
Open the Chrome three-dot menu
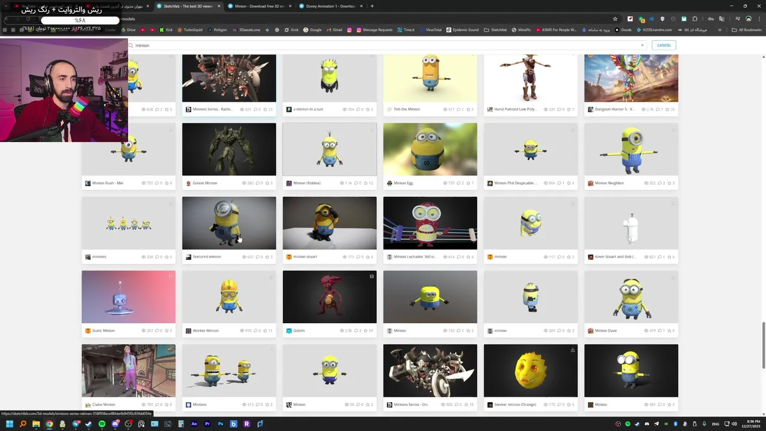click(x=759, y=19)
